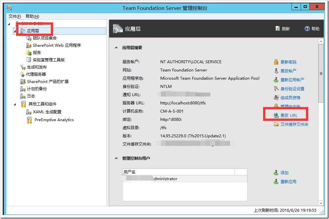329x219 pixels.
Task: Click the 实验室管理工具版 icon
Action: 29,60
